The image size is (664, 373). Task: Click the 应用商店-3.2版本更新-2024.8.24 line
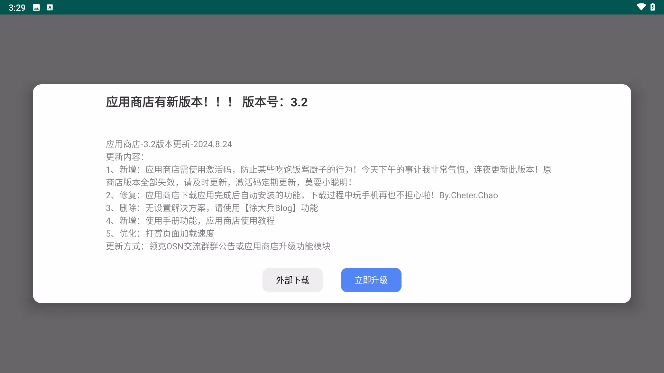click(169, 144)
